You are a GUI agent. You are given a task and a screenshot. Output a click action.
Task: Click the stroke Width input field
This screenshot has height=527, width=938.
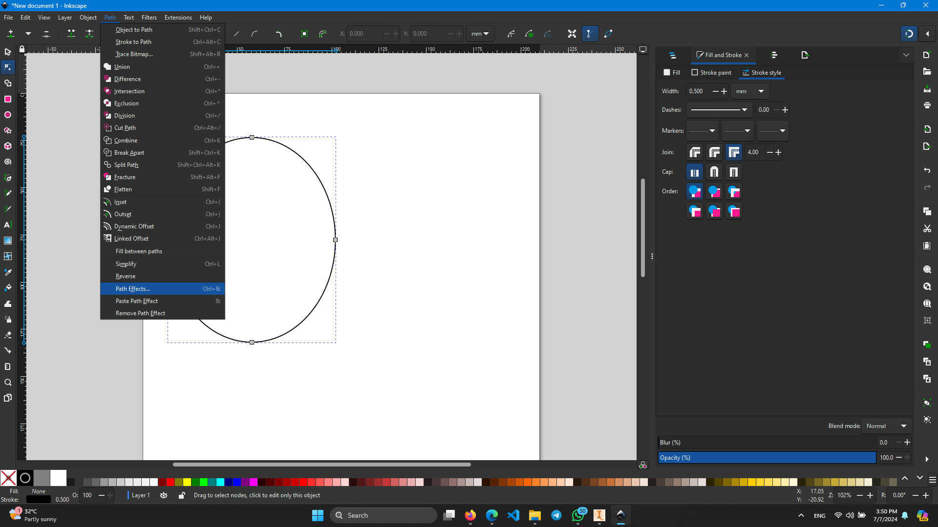point(699,91)
